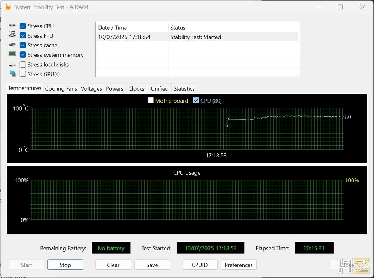This screenshot has height=278, width=374.
Task: Save the test results
Action: 152,265
